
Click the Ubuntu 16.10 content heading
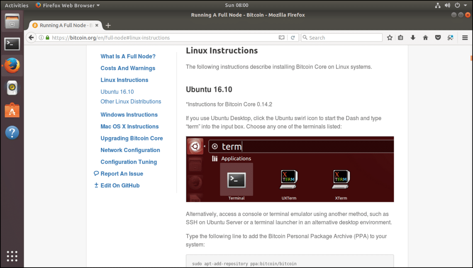[209, 89]
